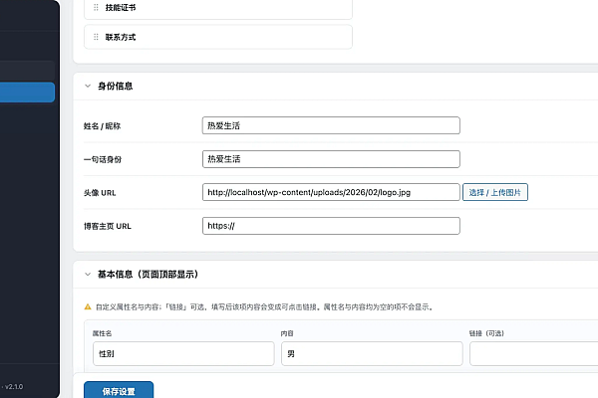This screenshot has height=398, width=598.
Task: Click the 头像 URL input field
Action: (x=331, y=192)
